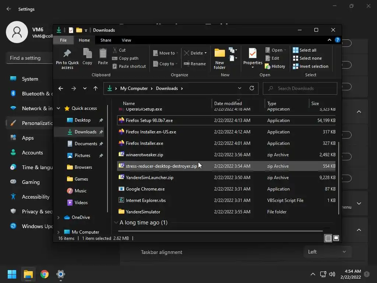This screenshot has width=377, height=283.
Task: Open the Properties checkmark icon
Action: point(253,53)
